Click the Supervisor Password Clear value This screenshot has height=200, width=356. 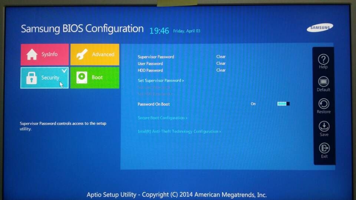coord(221,56)
